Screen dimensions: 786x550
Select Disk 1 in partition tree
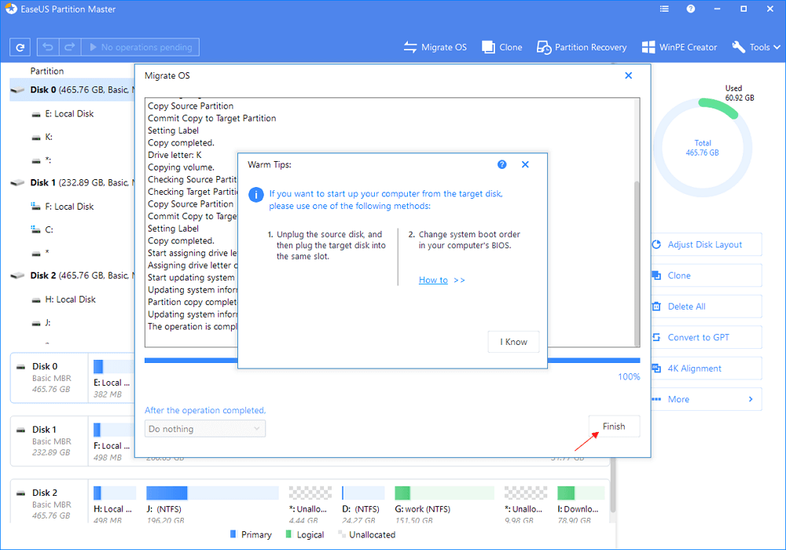[72, 182]
